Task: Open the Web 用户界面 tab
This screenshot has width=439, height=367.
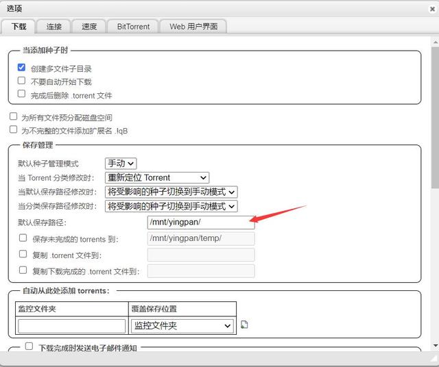Action: coord(193,27)
